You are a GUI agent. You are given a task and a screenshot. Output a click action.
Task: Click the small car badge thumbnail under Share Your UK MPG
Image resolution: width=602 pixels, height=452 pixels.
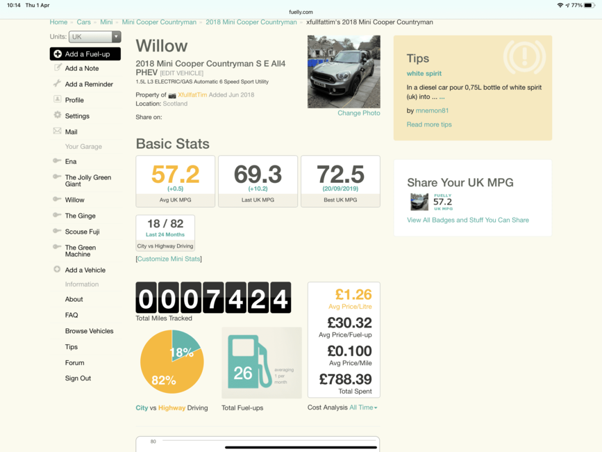click(x=419, y=202)
